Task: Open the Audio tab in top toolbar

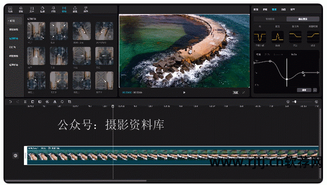Action: [21, 9]
